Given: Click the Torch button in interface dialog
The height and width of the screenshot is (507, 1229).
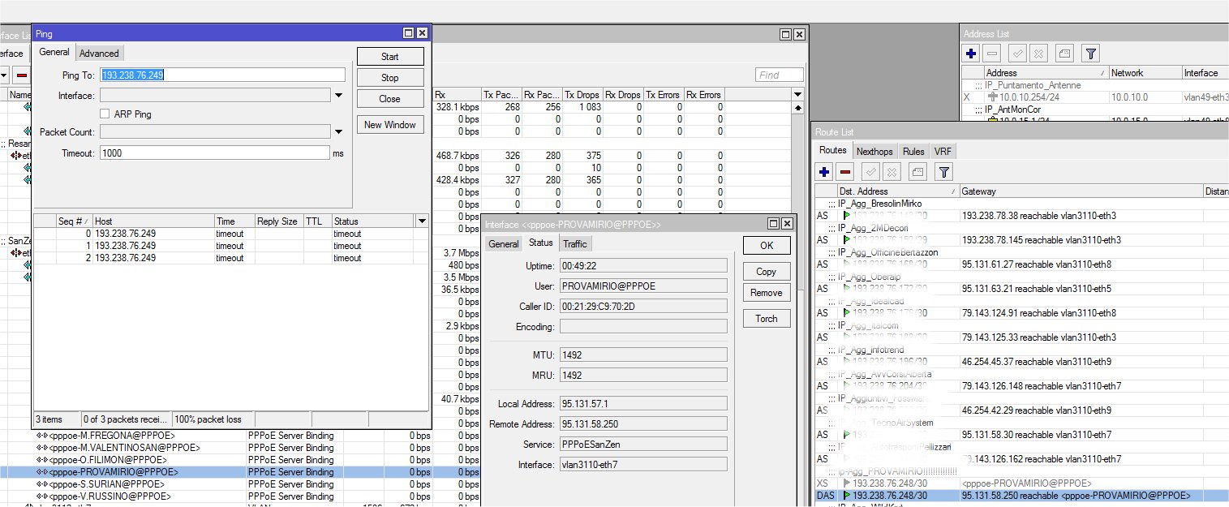Looking at the screenshot, I should pos(766,319).
